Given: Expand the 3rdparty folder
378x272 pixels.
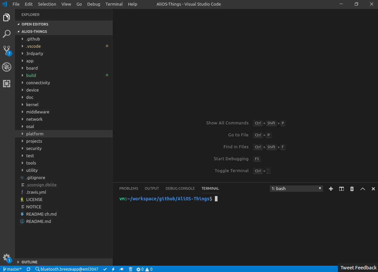Looking at the screenshot, I should tap(64, 53).
